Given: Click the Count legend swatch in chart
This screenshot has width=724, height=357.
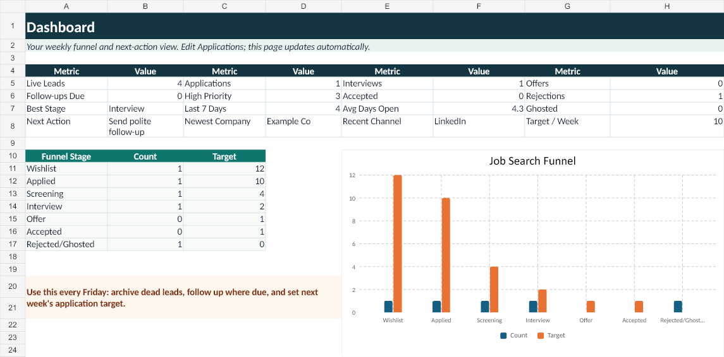Looking at the screenshot, I should (504, 336).
